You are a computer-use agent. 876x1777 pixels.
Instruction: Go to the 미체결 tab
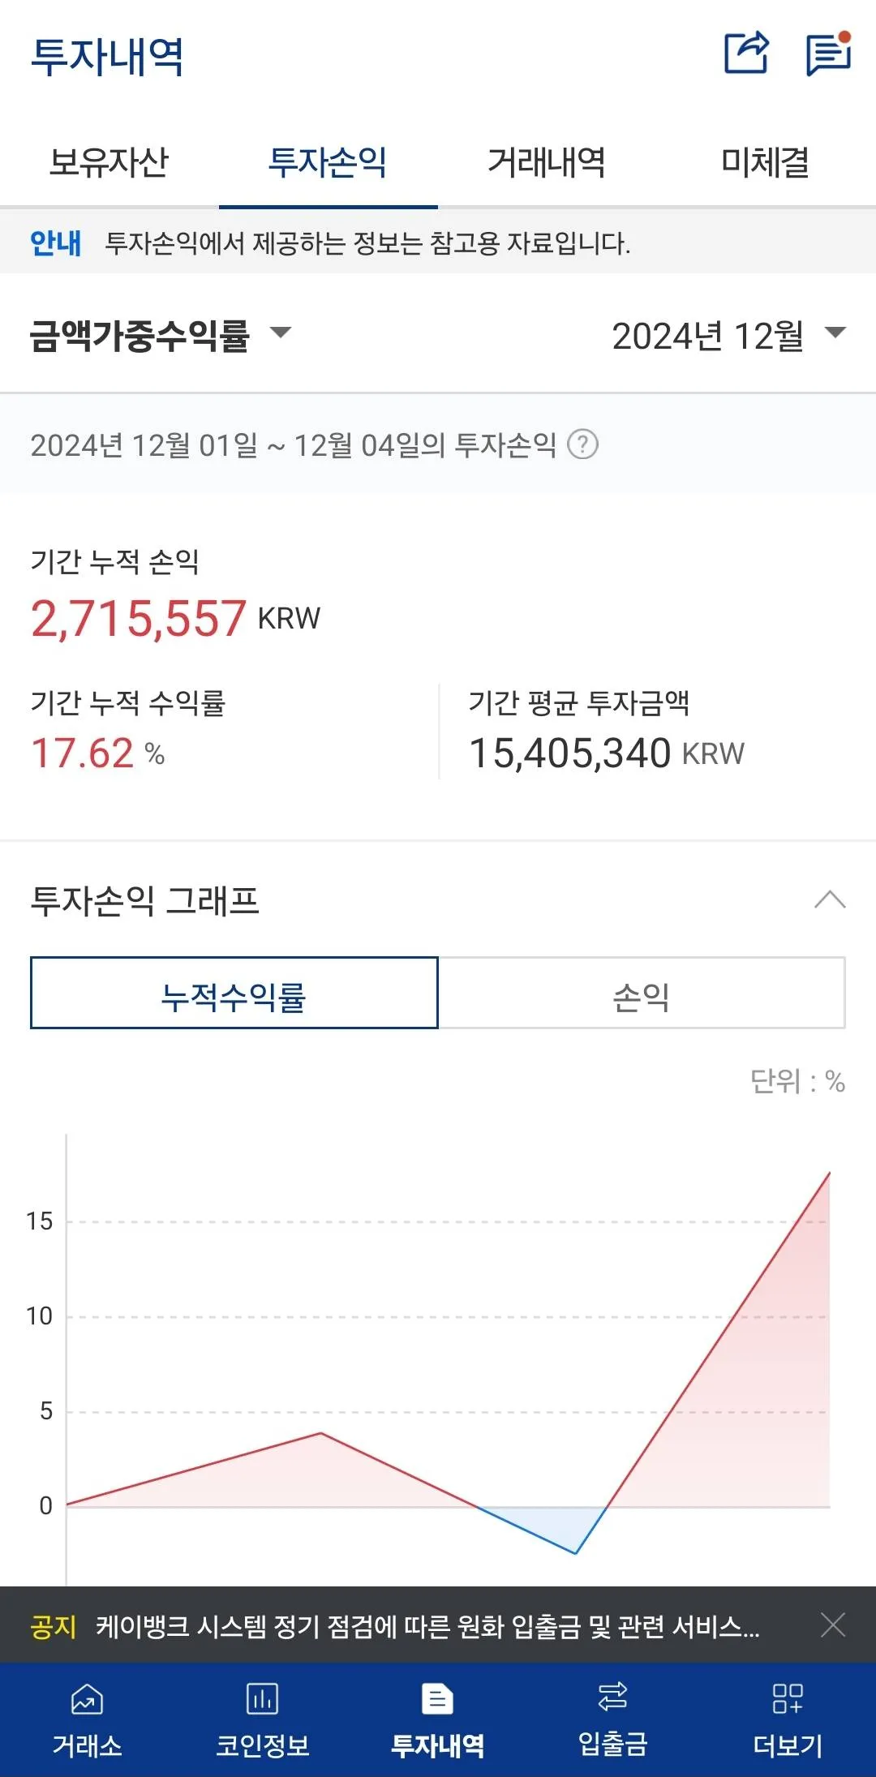[x=765, y=162]
